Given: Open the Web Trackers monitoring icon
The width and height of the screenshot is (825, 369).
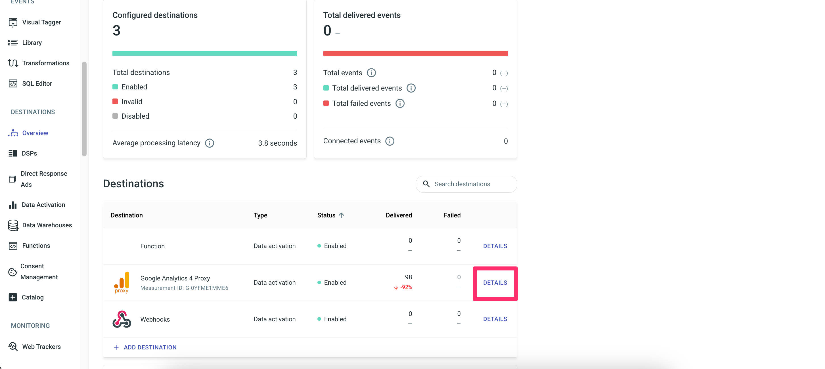Looking at the screenshot, I should point(13,347).
